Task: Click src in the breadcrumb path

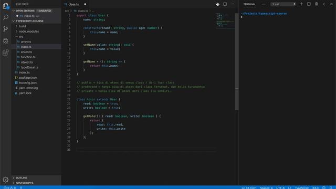Action: click(x=67, y=10)
